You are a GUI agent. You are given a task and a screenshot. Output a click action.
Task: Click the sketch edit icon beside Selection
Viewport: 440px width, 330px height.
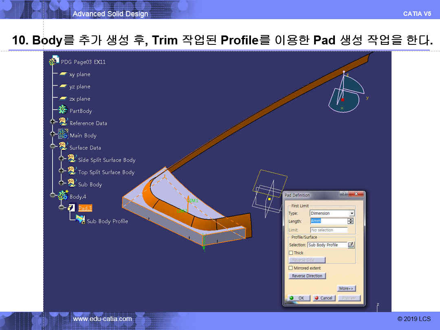[x=351, y=245]
